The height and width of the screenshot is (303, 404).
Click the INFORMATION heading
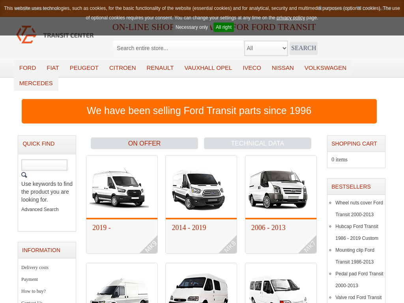[x=41, y=250]
